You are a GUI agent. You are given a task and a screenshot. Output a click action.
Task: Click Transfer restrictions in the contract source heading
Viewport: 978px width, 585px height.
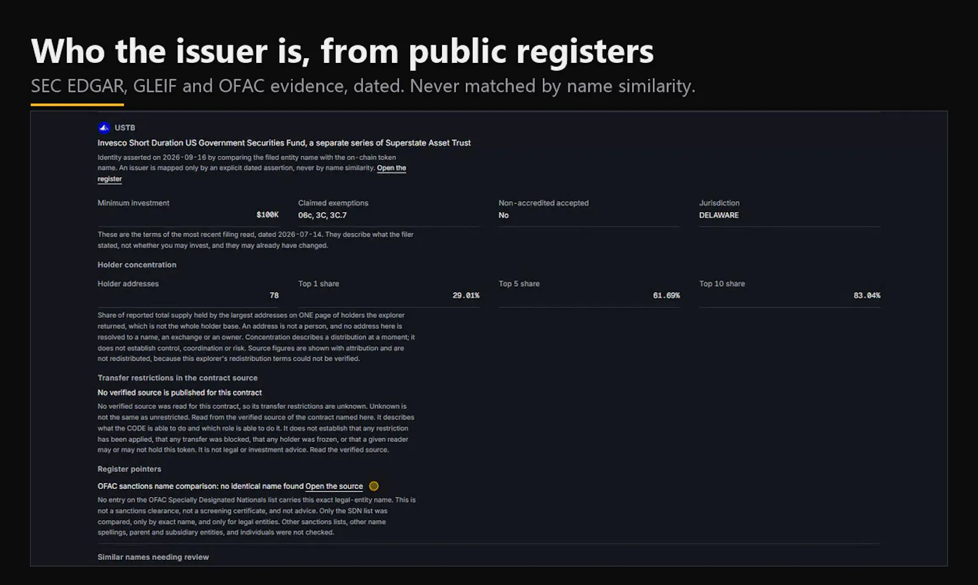(x=177, y=378)
